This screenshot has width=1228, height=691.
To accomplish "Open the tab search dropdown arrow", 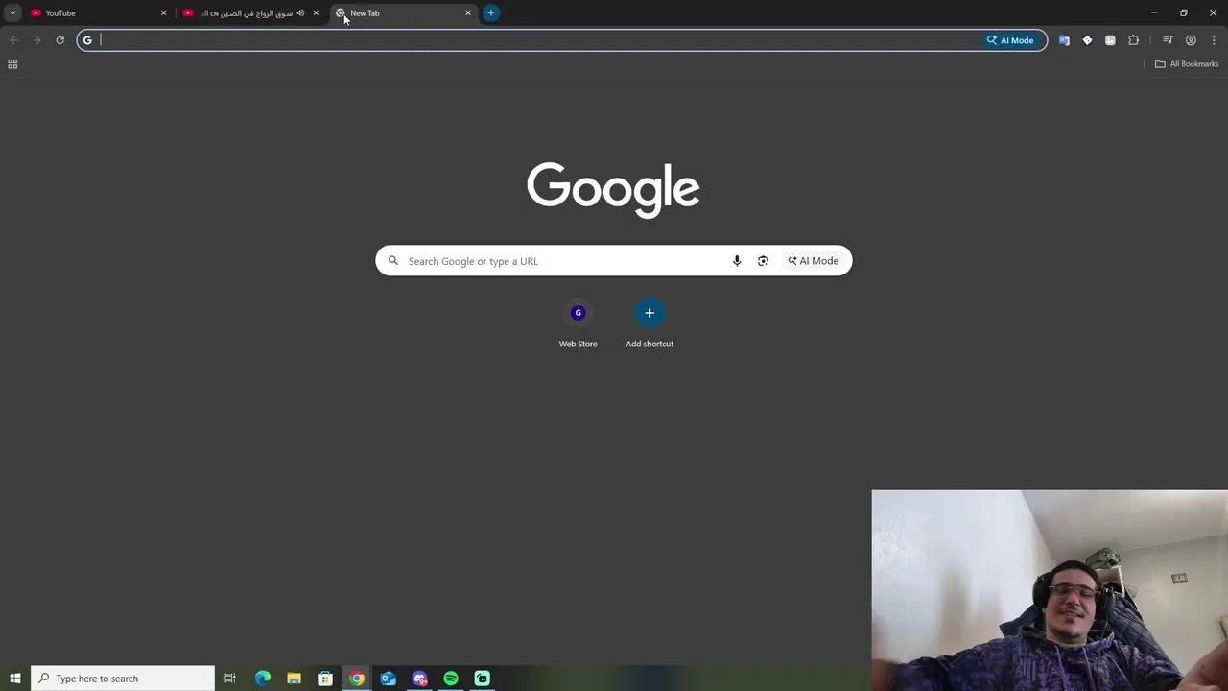I will 12,12.
